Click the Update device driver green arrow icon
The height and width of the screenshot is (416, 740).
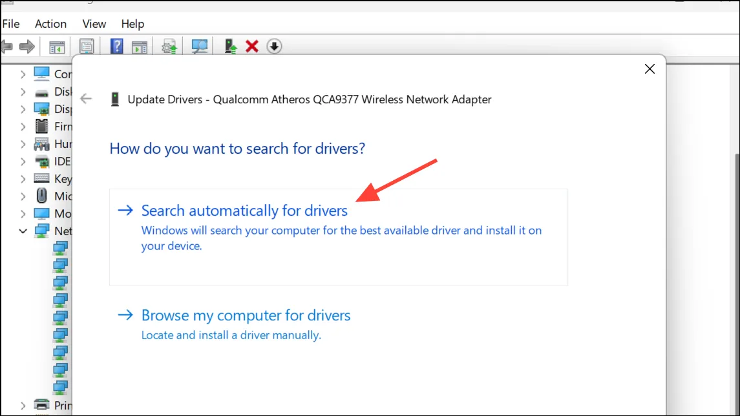(x=230, y=47)
